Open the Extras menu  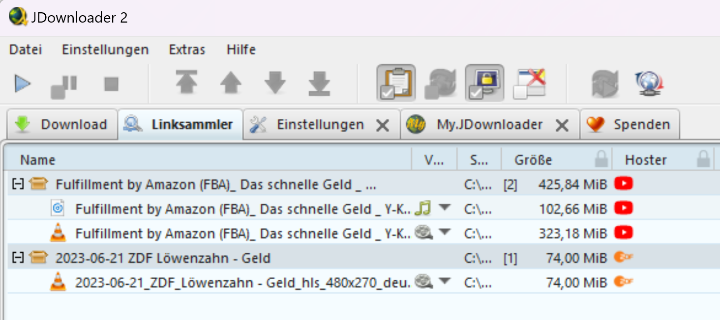click(x=187, y=50)
